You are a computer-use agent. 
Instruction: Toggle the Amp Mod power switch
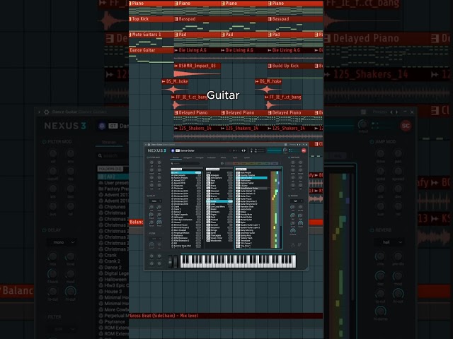(x=289, y=157)
